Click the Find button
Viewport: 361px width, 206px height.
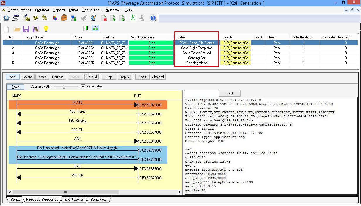point(230,93)
